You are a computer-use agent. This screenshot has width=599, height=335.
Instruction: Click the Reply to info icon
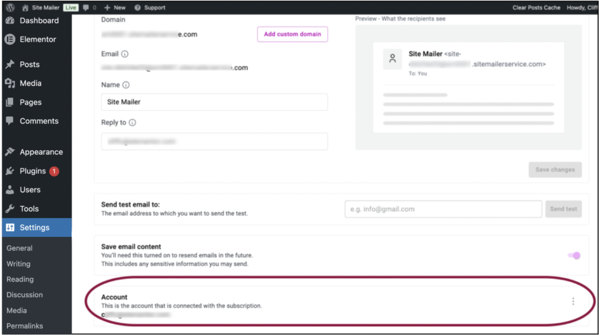tap(132, 123)
